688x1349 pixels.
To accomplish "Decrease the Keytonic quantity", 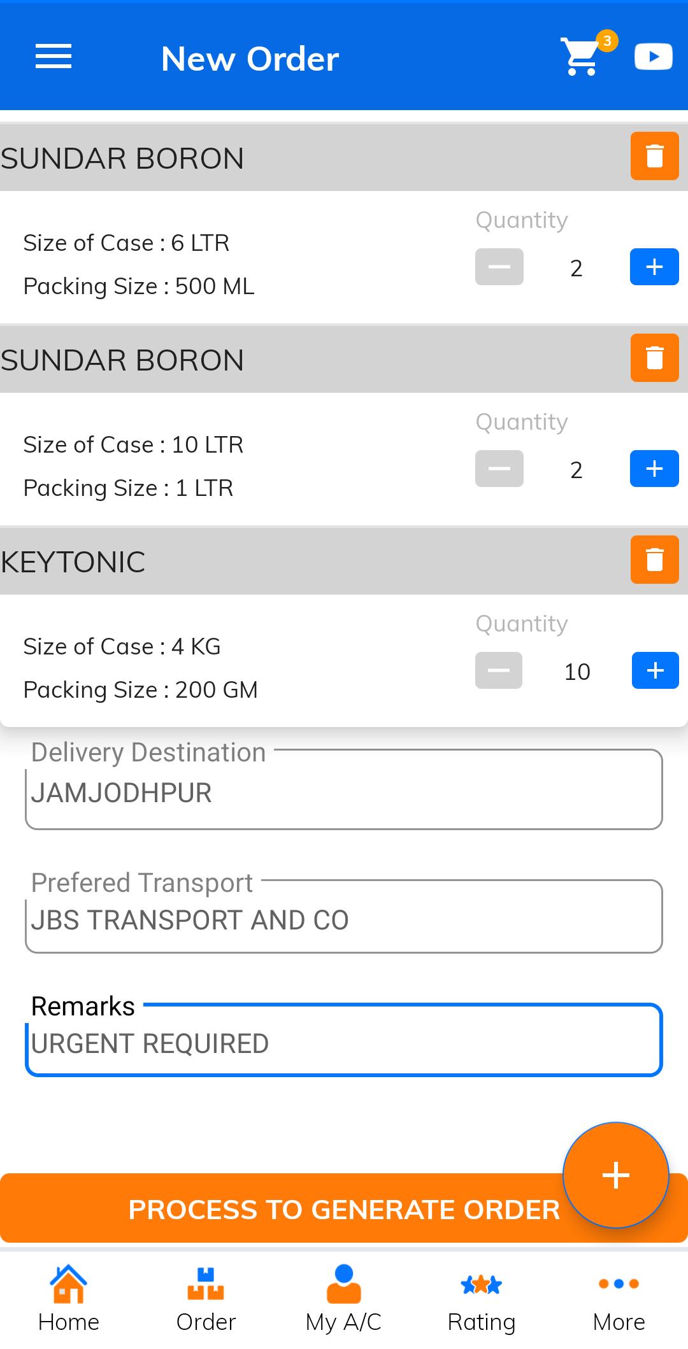I will point(499,670).
